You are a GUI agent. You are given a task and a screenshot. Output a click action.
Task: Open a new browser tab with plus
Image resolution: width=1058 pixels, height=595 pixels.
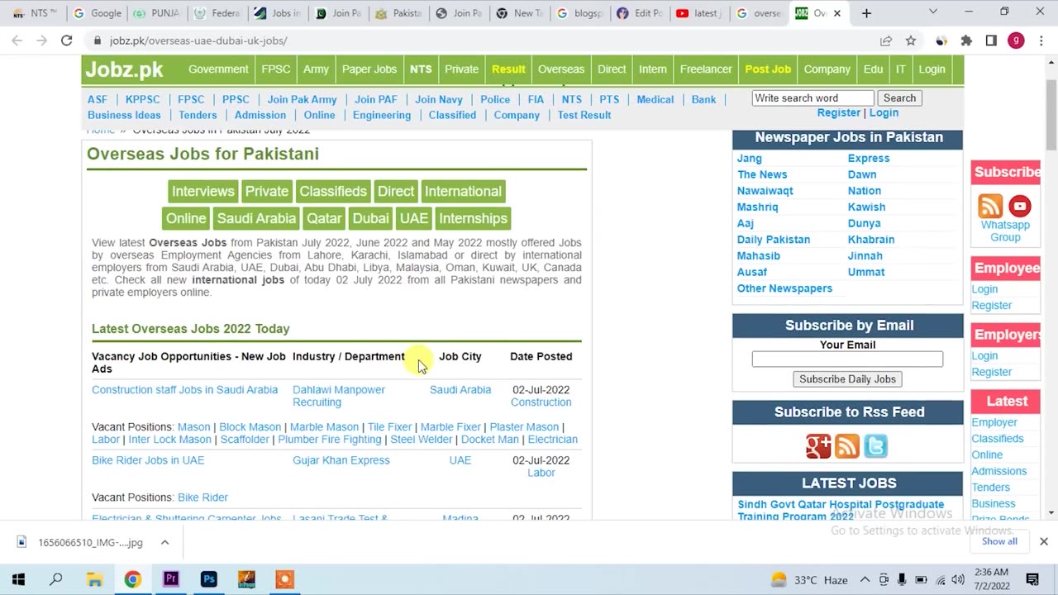click(x=866, y=13)
